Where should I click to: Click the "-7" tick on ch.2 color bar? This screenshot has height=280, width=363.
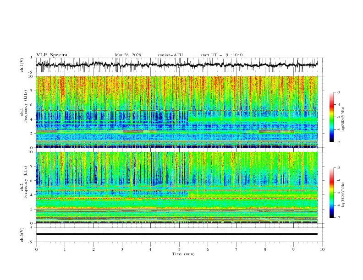point(338,218)
